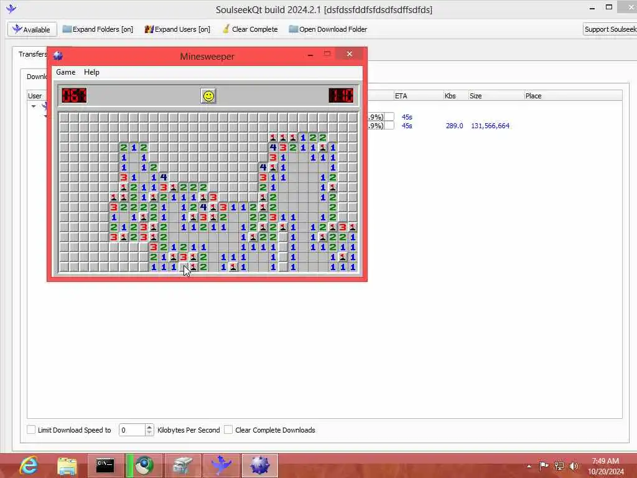Collapse the user row tree arrow in downloads list
Image resolution: width=637 pixels, height=478 pixels.
click(34, 106)
